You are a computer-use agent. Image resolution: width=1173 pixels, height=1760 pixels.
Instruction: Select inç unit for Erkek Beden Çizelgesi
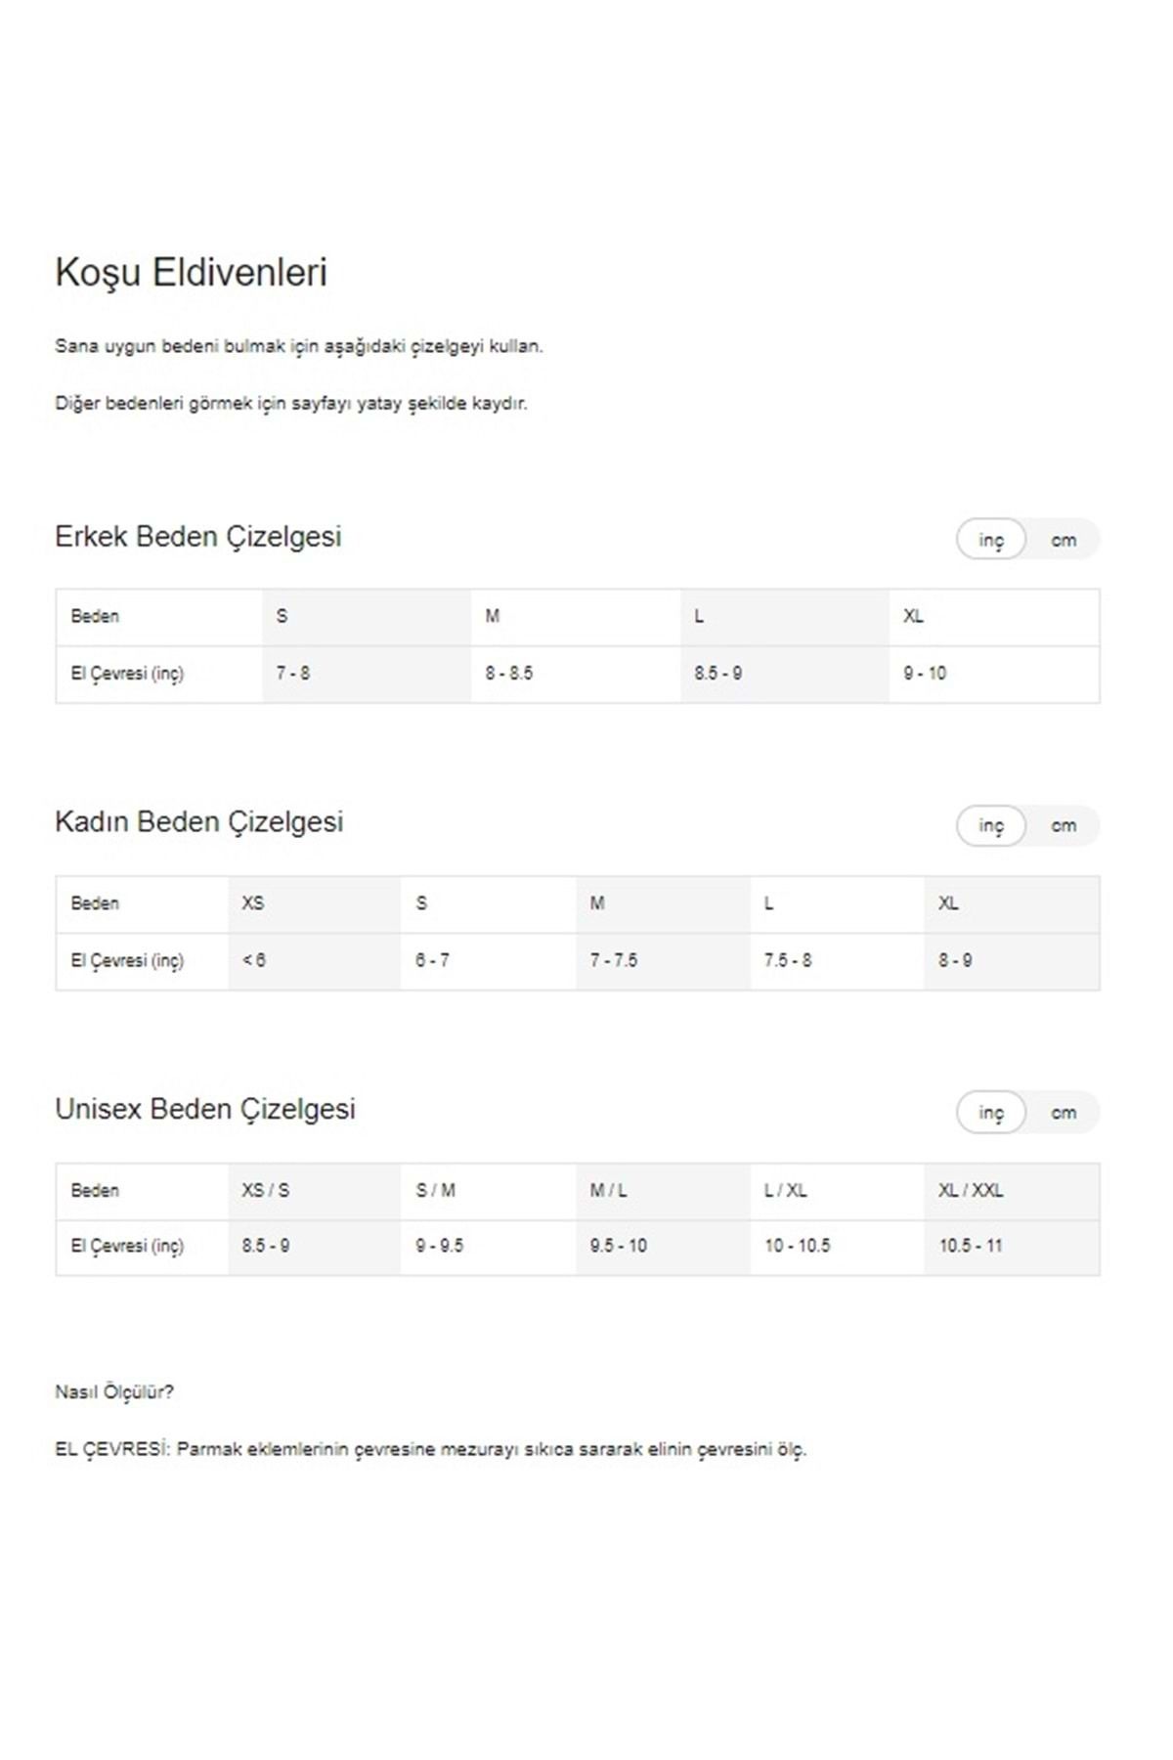991,540
